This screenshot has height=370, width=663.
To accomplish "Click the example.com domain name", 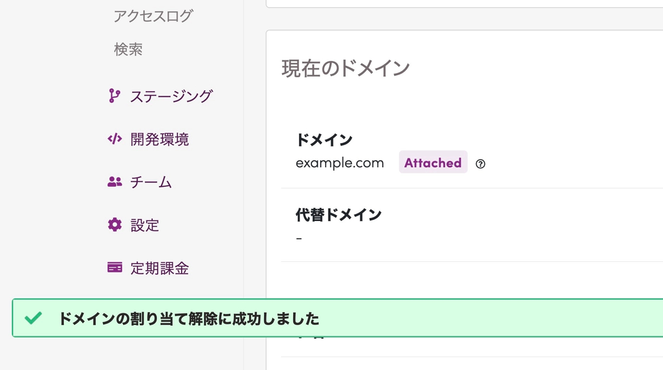I will (x=340, y=163).
